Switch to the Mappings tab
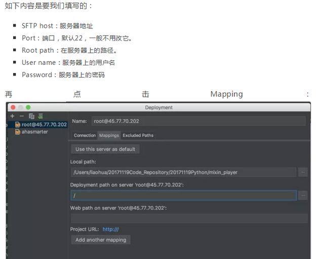324x259 pixels. [109, 135]
